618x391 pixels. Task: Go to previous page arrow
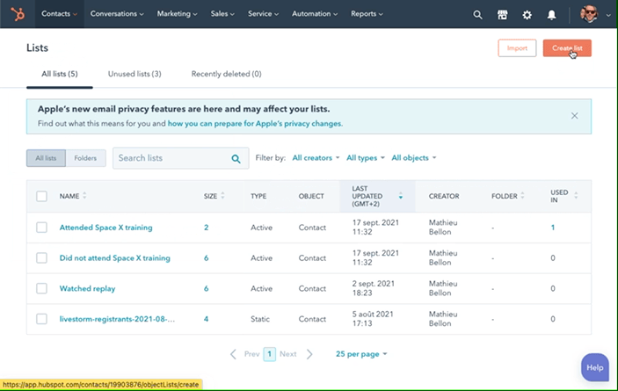pyautogui.click(x=233, y=354)
